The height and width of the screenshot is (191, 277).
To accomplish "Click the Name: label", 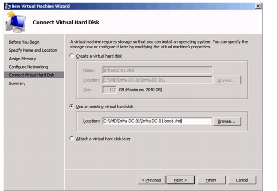I will point(89,70).
